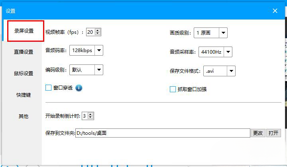Decrease the video frame rate value

pyautogui.click(x=98, y=33)
